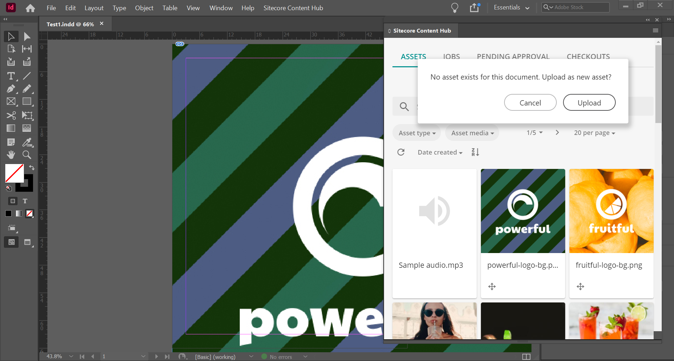Select the Type tool
The height and width of the screenshot is (361, 674).
(x=11, y=76)
